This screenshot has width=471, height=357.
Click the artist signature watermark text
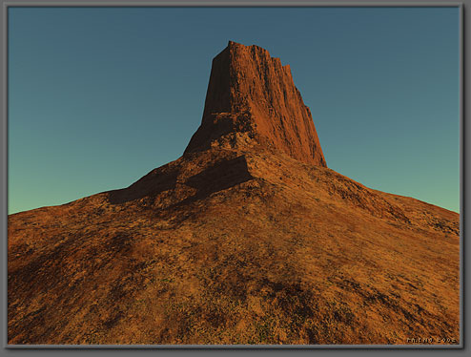pyautogui.click(x=432, y=340)
